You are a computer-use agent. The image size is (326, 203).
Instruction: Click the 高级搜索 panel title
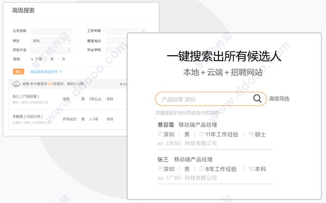click(x=23, y=10)
